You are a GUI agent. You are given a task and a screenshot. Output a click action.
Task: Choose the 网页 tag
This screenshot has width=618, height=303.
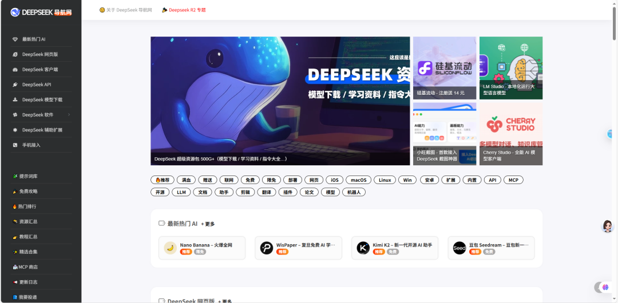(314, 180)
